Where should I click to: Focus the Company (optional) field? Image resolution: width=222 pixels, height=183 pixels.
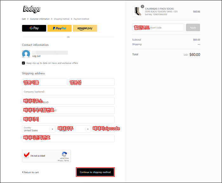pyautogui.click(x=68, y=91)
